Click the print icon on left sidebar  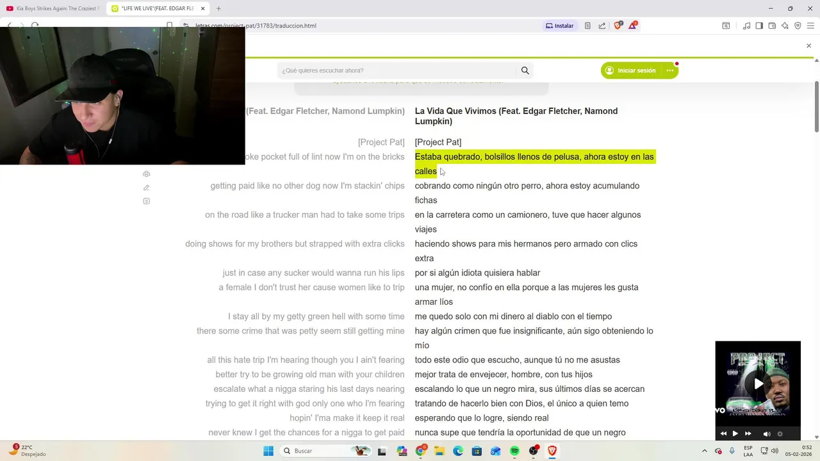[x=147, y=174]
